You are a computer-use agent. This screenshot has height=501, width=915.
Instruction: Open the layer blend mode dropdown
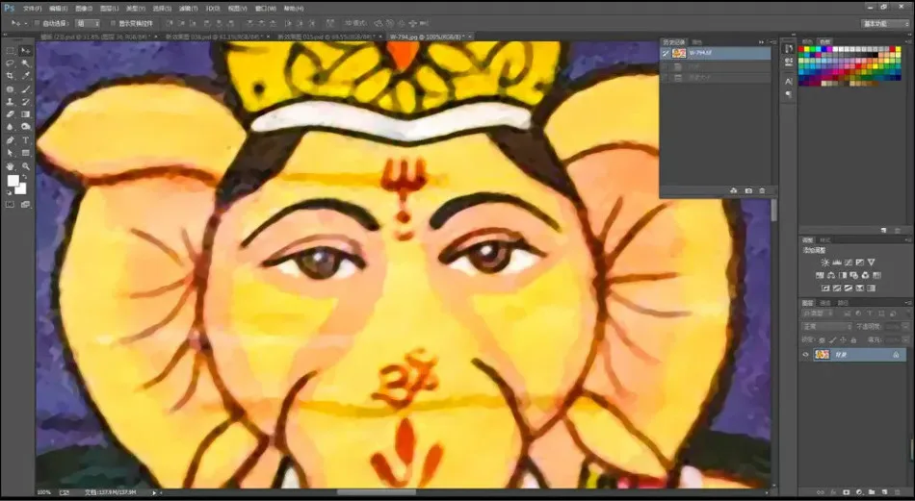click(826, 327)
